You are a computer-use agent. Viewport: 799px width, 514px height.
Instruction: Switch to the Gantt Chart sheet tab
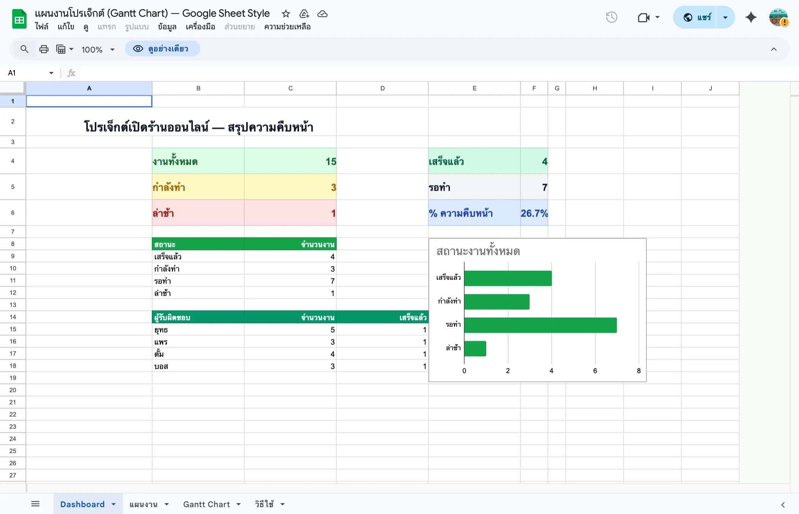(206, 503)
